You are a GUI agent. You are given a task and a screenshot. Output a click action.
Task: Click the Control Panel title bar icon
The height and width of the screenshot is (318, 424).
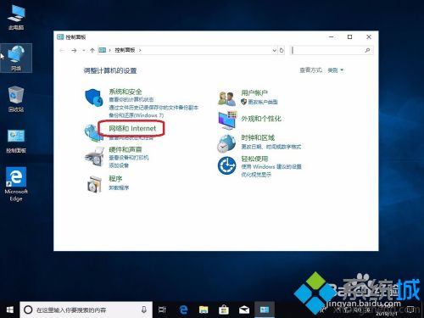click(x=60, y=36)
